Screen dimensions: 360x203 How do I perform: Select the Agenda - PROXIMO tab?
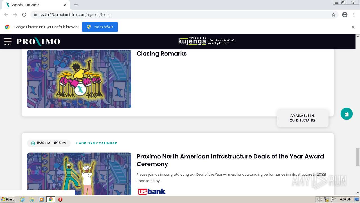pos(36,5)
